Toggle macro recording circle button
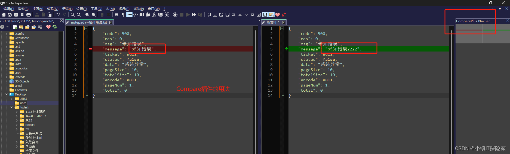The width and height of the screenshot is (510, 154). 175,15
